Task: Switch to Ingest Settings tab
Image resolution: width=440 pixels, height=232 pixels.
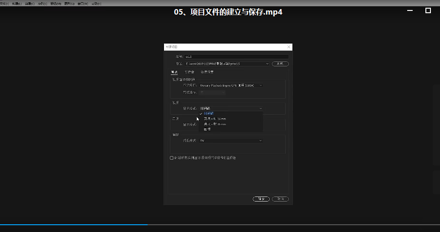Action: click(x=207, y=72)
